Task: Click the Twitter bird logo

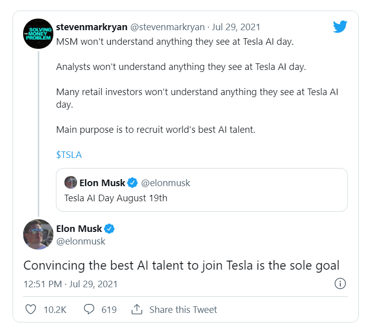Action: (x=340, y=26)
